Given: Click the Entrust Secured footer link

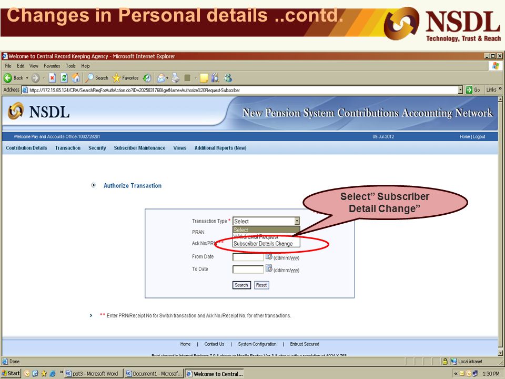Looking at the screenshot, I should 305,344.
